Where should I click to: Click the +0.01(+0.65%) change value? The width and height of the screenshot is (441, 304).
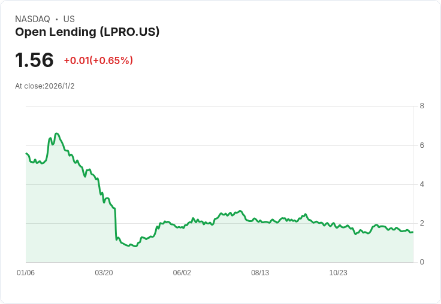coord(98,60)
